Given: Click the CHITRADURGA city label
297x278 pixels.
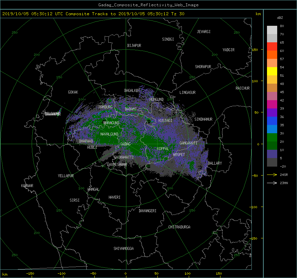Looking at the screenshot, I should pyautogui.click(x=179, y=227).
